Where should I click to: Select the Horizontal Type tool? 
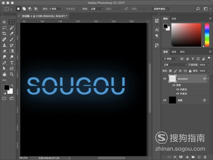pos(12,63)
